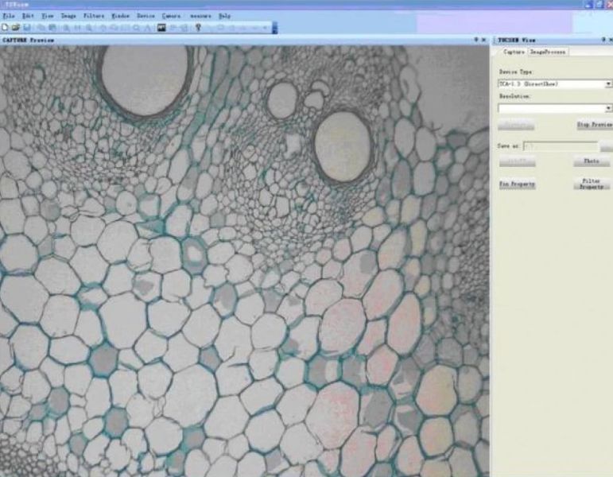The image size is (613, 477).
Task: Open the File menu
Action: (x=9, y=16)
